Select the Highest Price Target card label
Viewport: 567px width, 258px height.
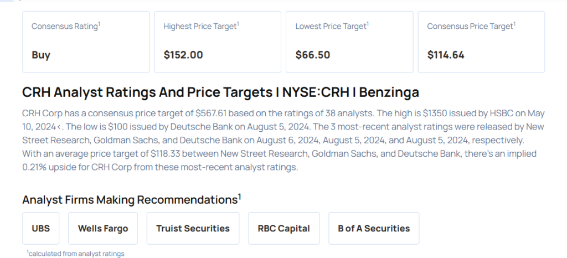click(200, 27)
